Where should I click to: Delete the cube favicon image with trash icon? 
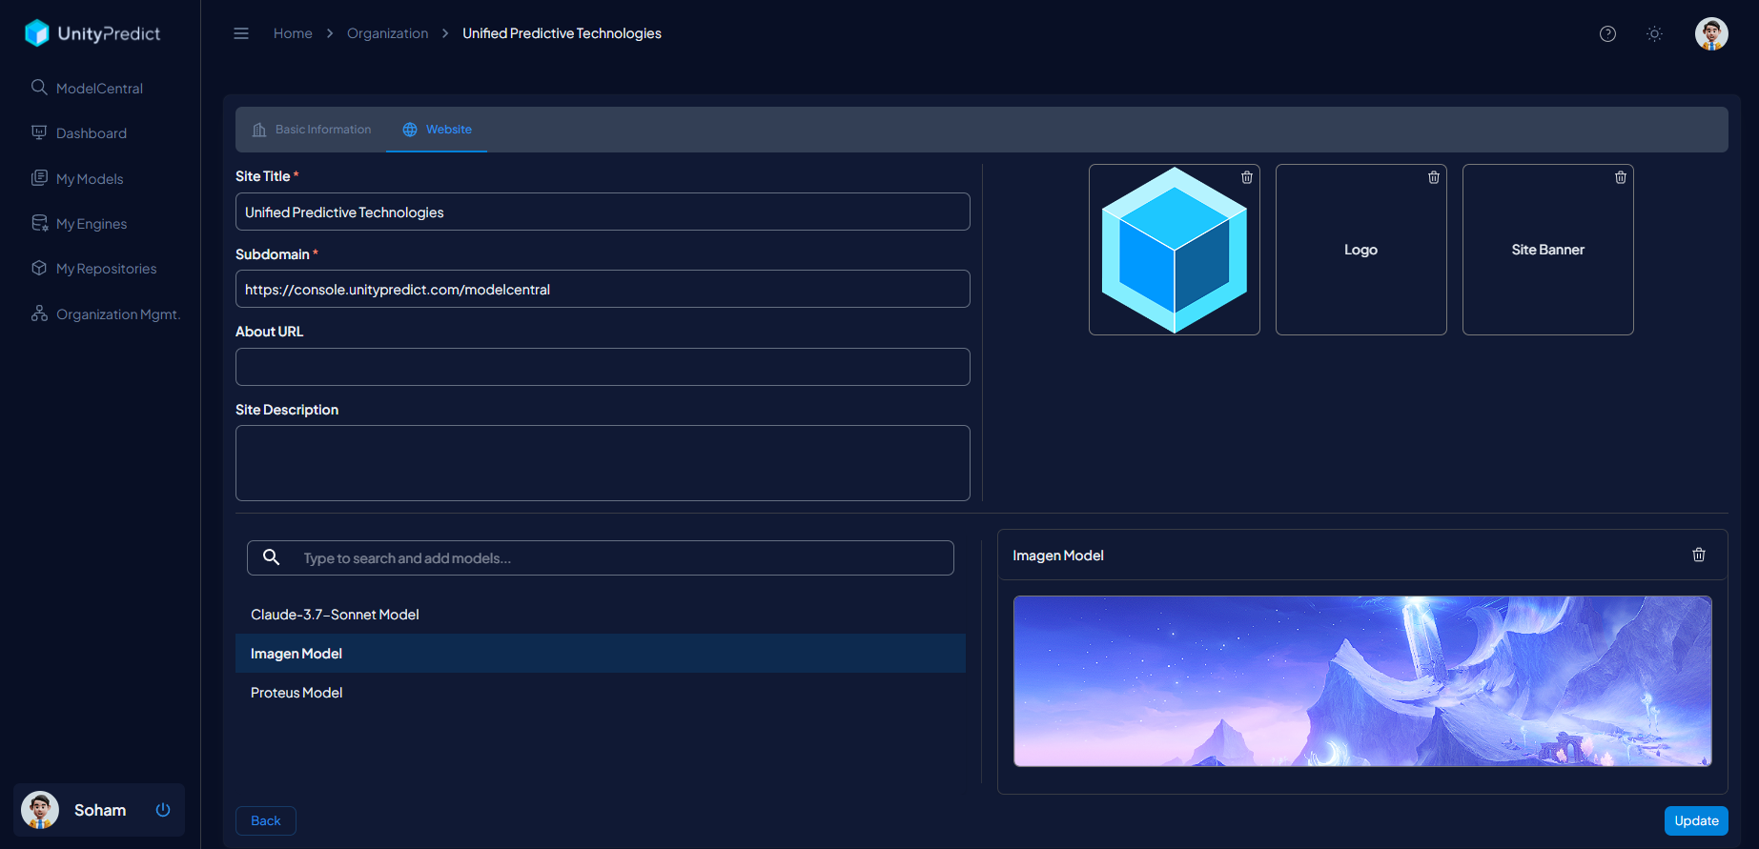click(1246, 177)
